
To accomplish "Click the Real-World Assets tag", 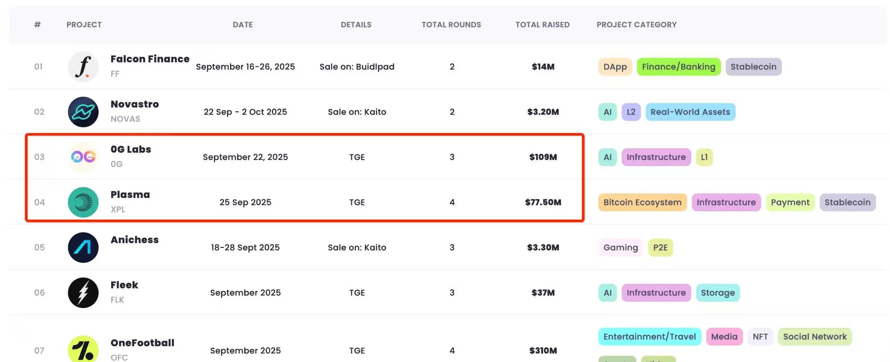I will click(x=690, y=112).
